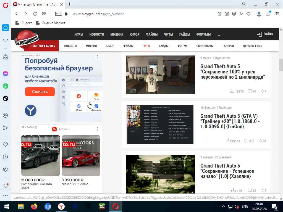Open sidebar settings gear icon
The image size is (283, 212).
click(6, 169)
